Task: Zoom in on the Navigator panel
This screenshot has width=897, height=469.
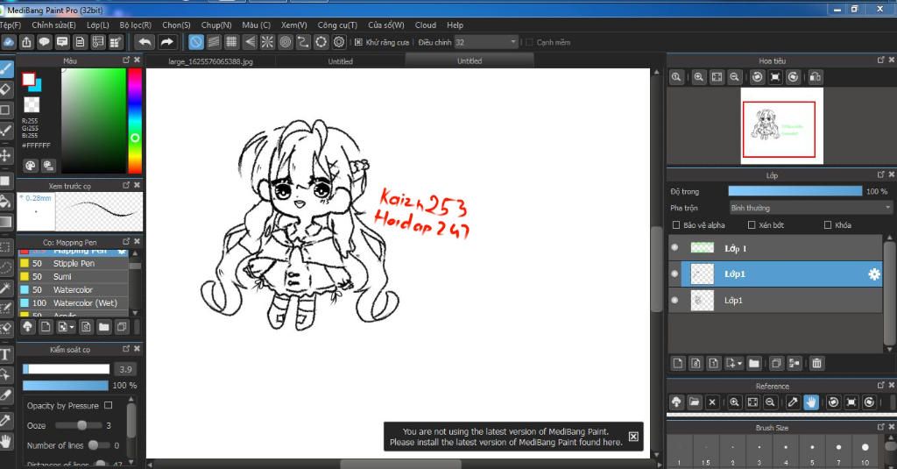Action: click(698, 77)
